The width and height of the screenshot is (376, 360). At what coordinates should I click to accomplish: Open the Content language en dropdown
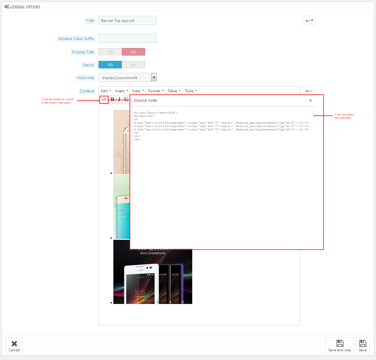click(x=309, y=91)
